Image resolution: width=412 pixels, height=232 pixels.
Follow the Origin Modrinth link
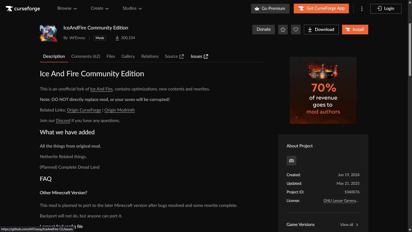(119, 110)
